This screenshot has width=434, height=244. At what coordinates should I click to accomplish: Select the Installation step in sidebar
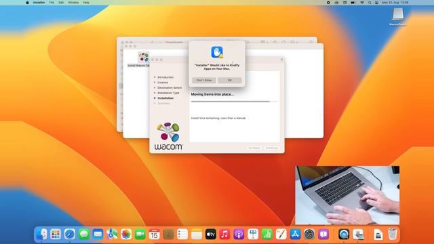[165, 98]
